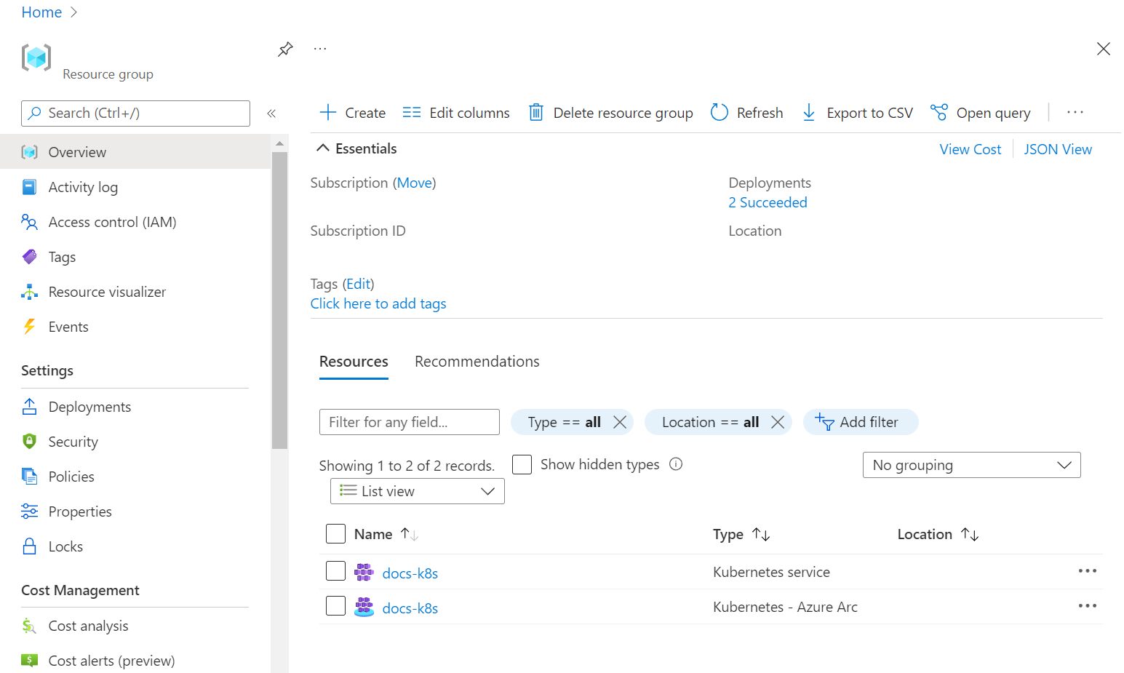Open Resource visualizer from the sidebar
This screenshot has width=1124, height=673.
[106, 292]
